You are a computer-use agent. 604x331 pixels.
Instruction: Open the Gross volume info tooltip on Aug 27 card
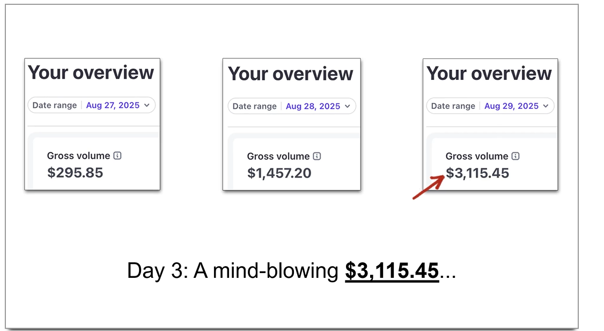(117, 156)
